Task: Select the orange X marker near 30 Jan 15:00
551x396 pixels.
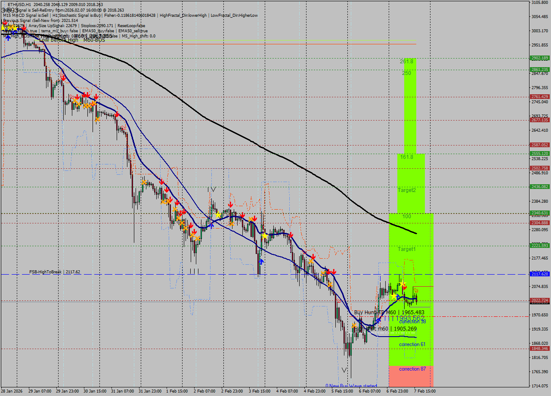Action: 97,119
